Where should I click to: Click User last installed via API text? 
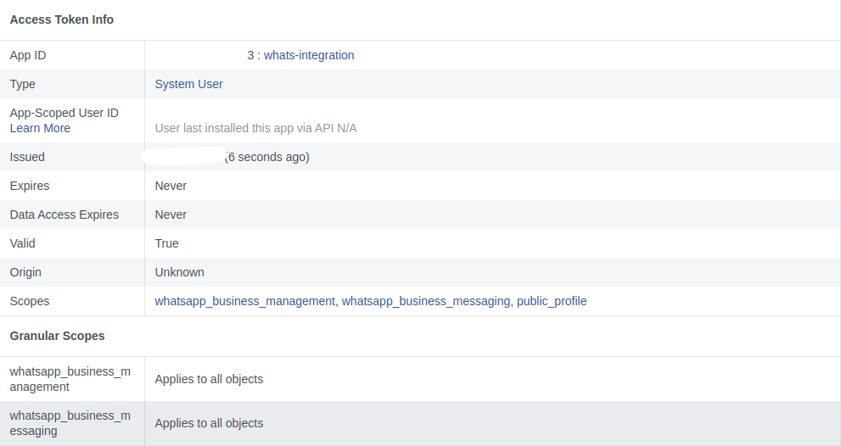[x=255, y=128]
